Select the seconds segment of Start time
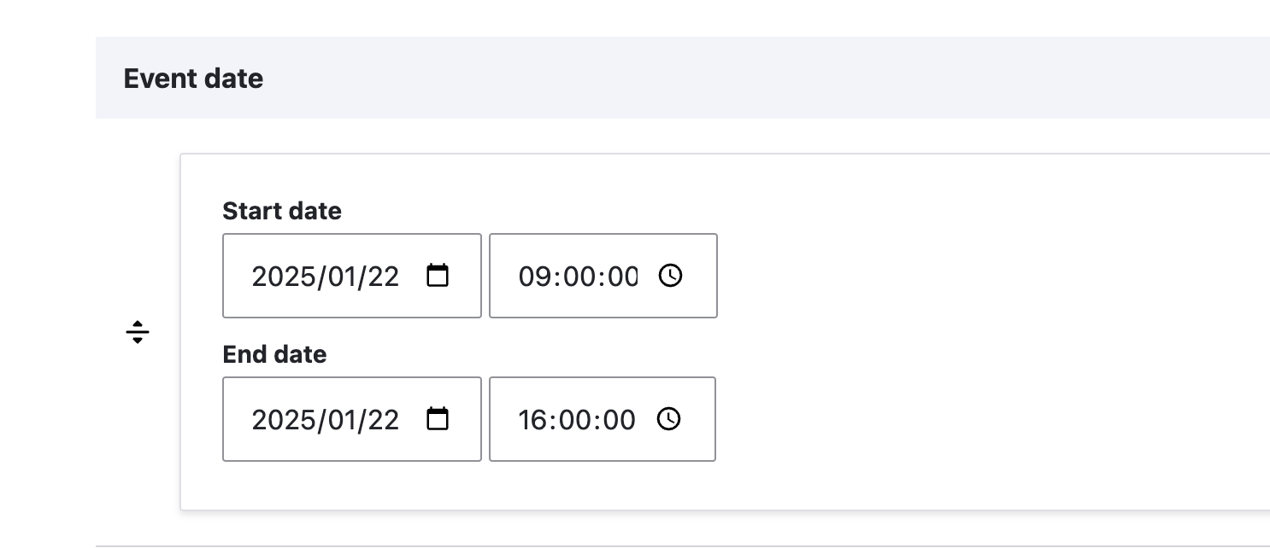1270x548 pixels. 622,277
